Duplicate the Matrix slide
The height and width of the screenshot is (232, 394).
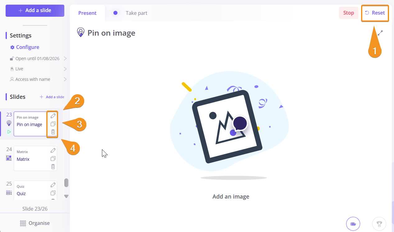click(53, 159)
